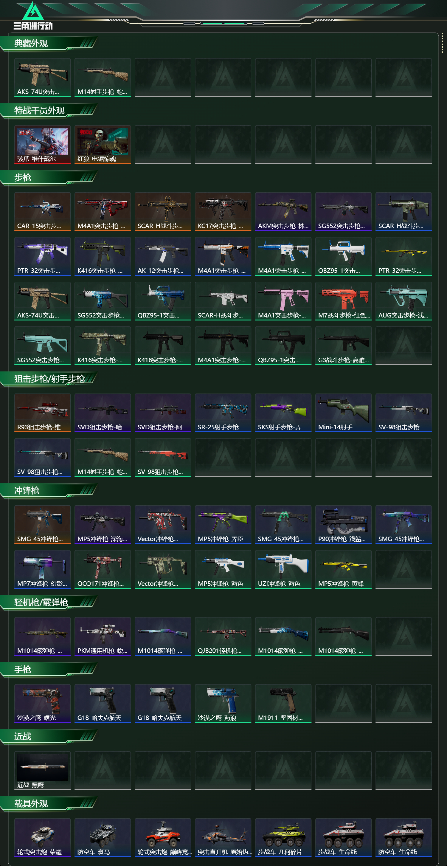Select the 红狼-电锯惊魂 operator skin
The width and height of the screenshot is (447, 866).
103,145
